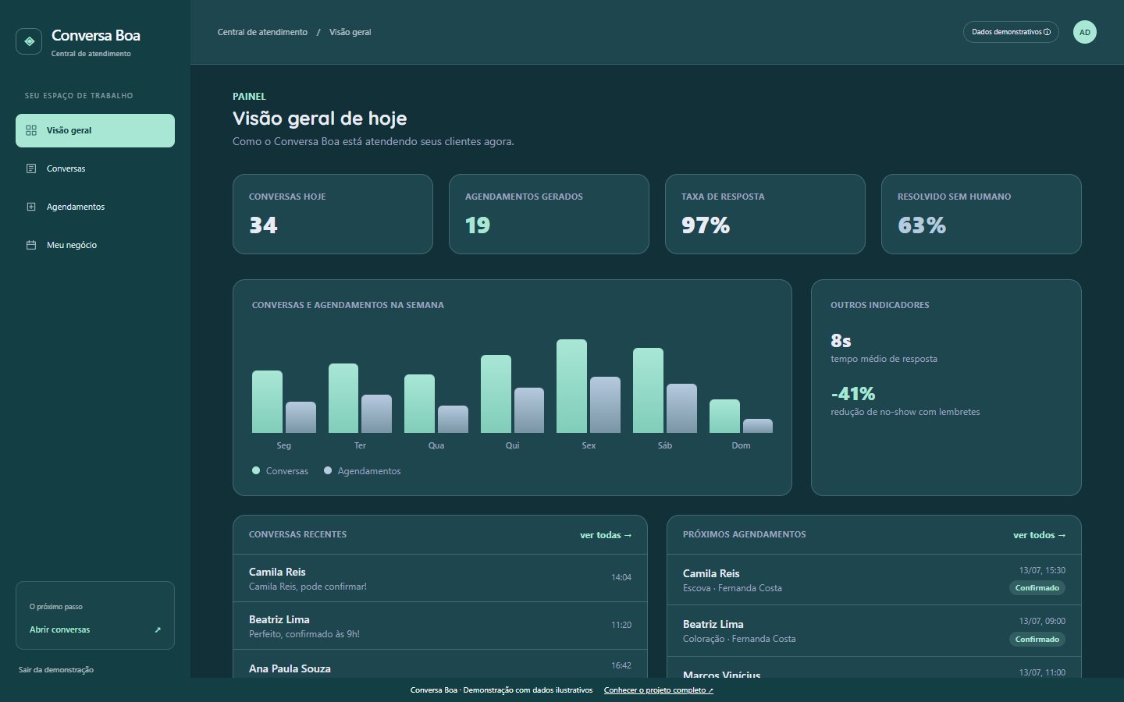The width and height of the screenshot is (1124, 702).
Task: Click the 8s tempo médio de resposta value
Action: click(841, 341)
